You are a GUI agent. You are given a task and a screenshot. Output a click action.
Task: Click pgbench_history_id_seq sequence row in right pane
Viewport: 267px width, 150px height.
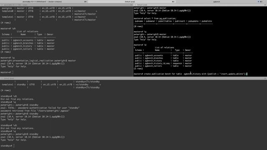[163, 63]
